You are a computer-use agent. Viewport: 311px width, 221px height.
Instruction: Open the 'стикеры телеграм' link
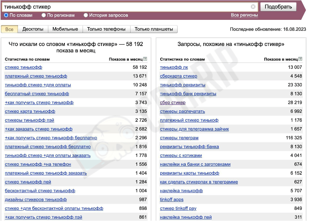pos(179,138)
